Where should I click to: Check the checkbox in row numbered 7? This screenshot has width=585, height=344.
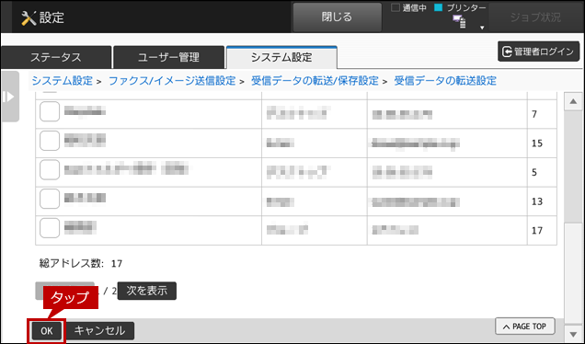coord(50,111)
